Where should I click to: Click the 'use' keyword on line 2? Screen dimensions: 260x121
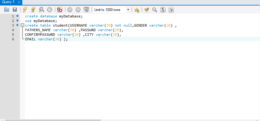pyautogui.click(x=28, y=21)
